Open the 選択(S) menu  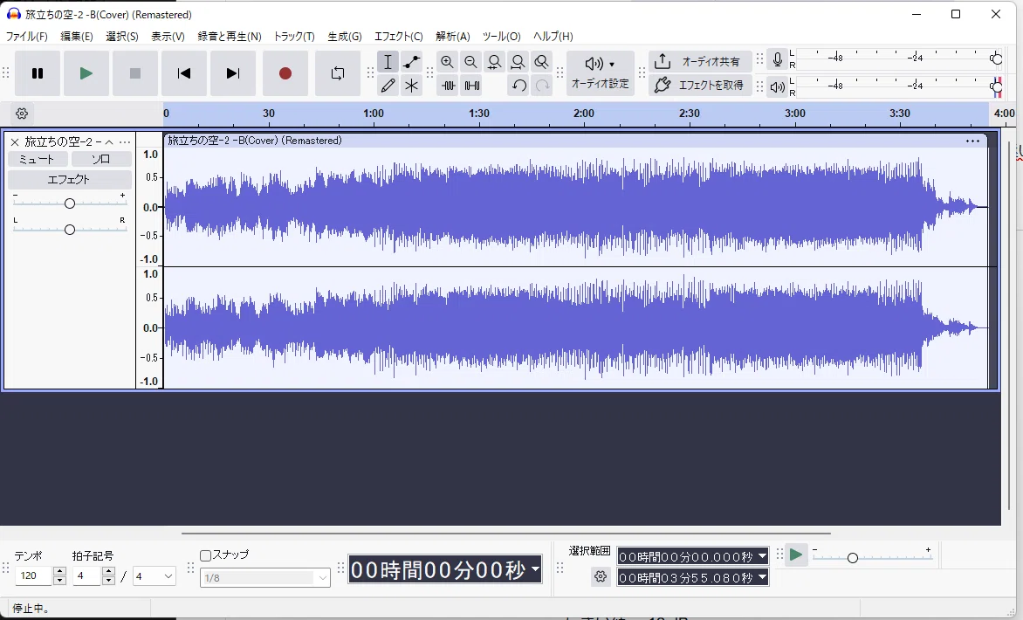click(x=122, y=37)
